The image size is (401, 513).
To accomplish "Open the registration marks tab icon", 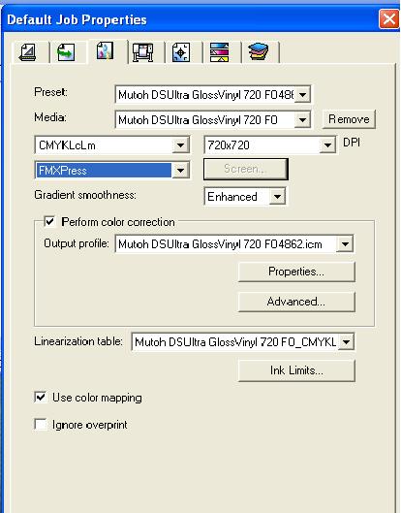I will (181, 52).
